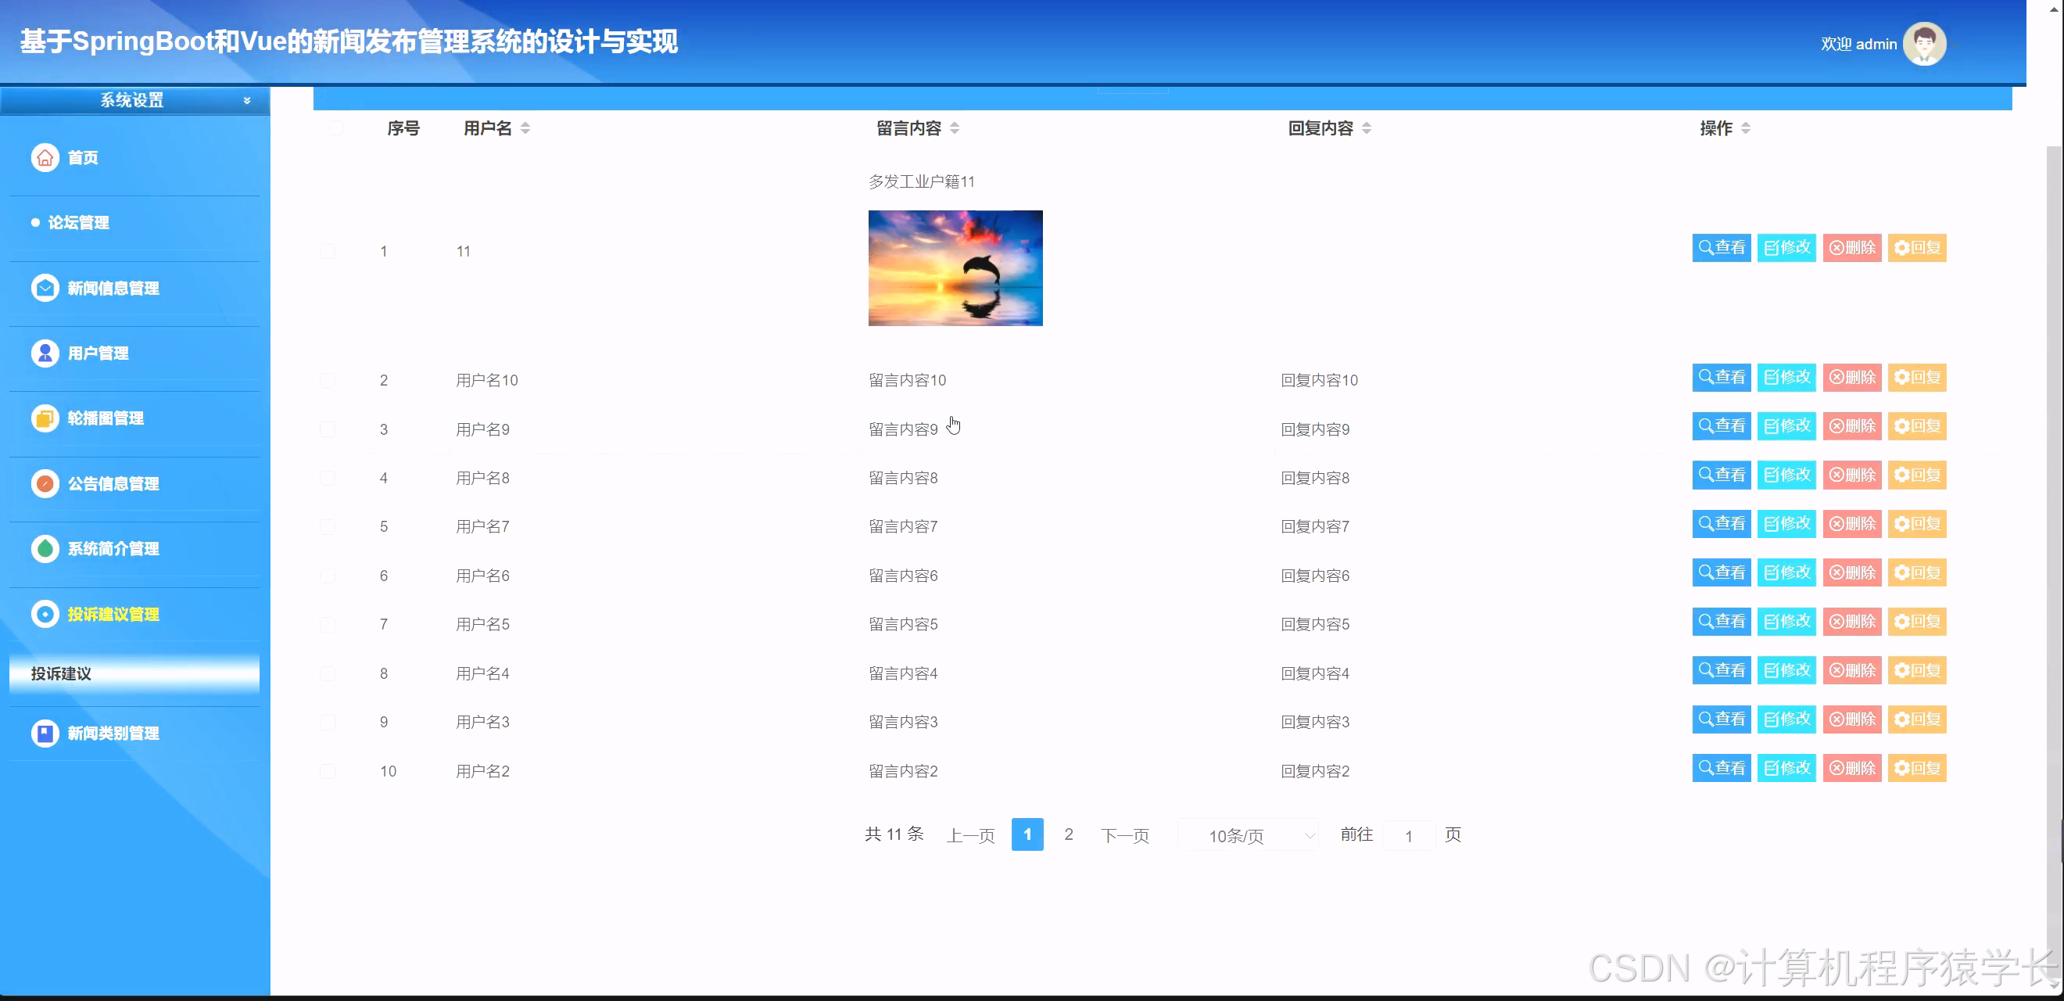Go to 下一页 next page
Viewport: 2064px width, 1001px height.
click(1124, 834)
